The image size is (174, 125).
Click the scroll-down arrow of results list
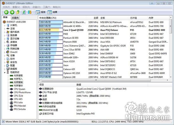171,77
